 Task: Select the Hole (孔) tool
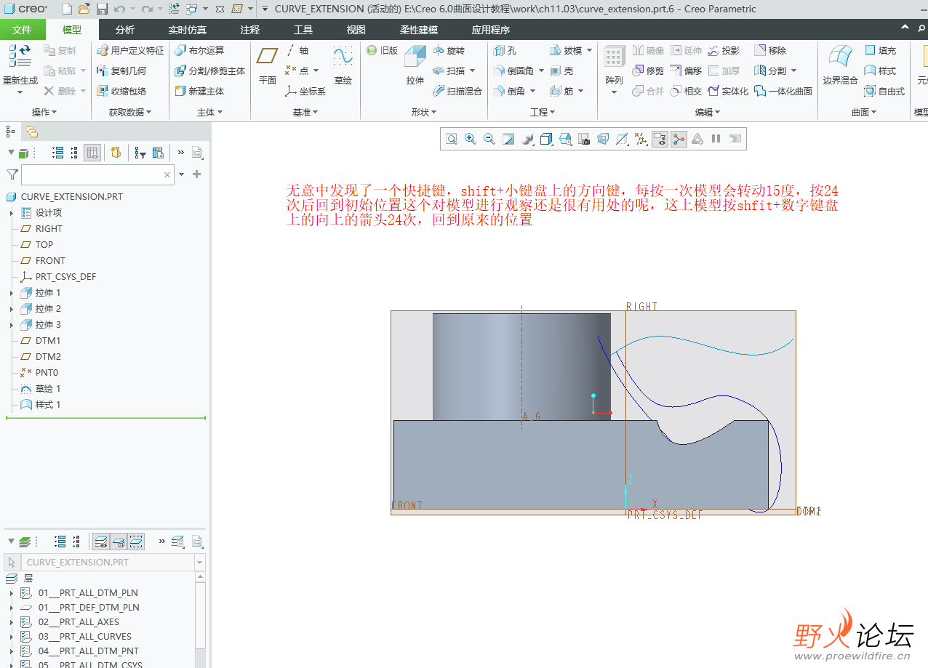[x=505, y=51]
